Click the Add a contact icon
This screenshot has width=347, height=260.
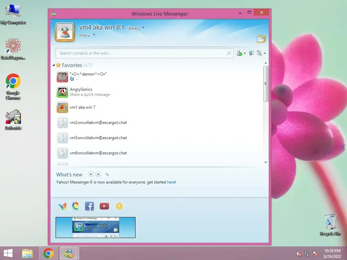point(240,53)
